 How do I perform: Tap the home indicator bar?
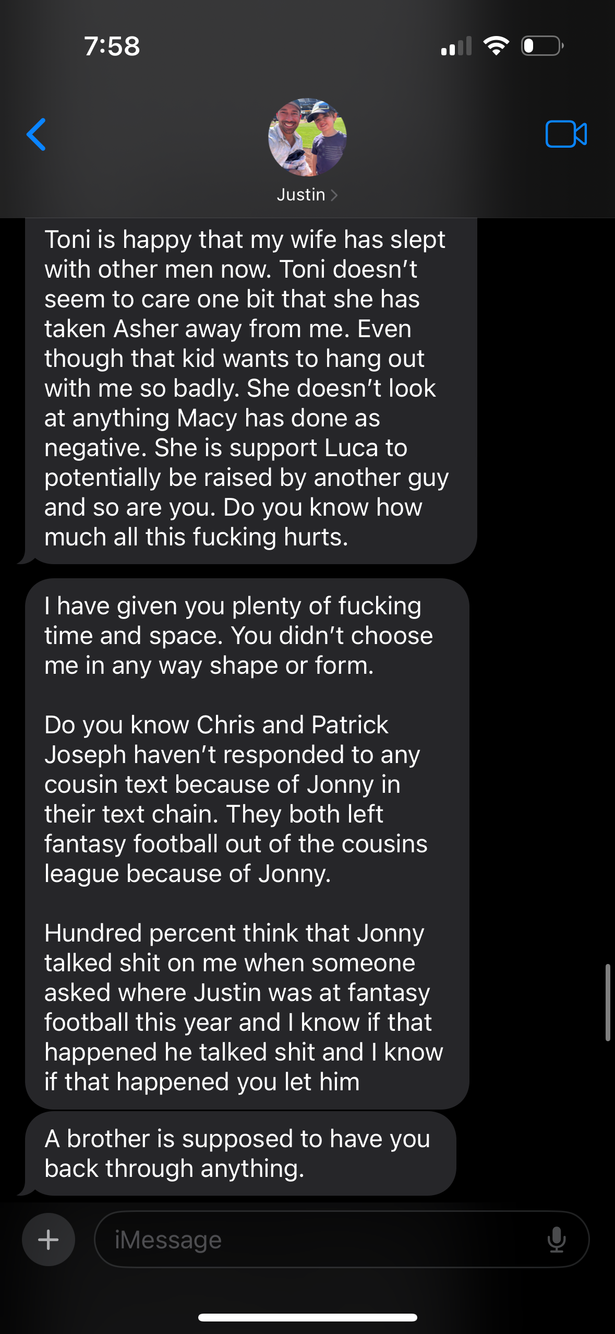click(307, 1317)
